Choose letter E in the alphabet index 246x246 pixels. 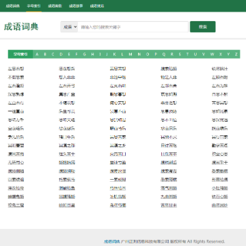tap(69, 54)
